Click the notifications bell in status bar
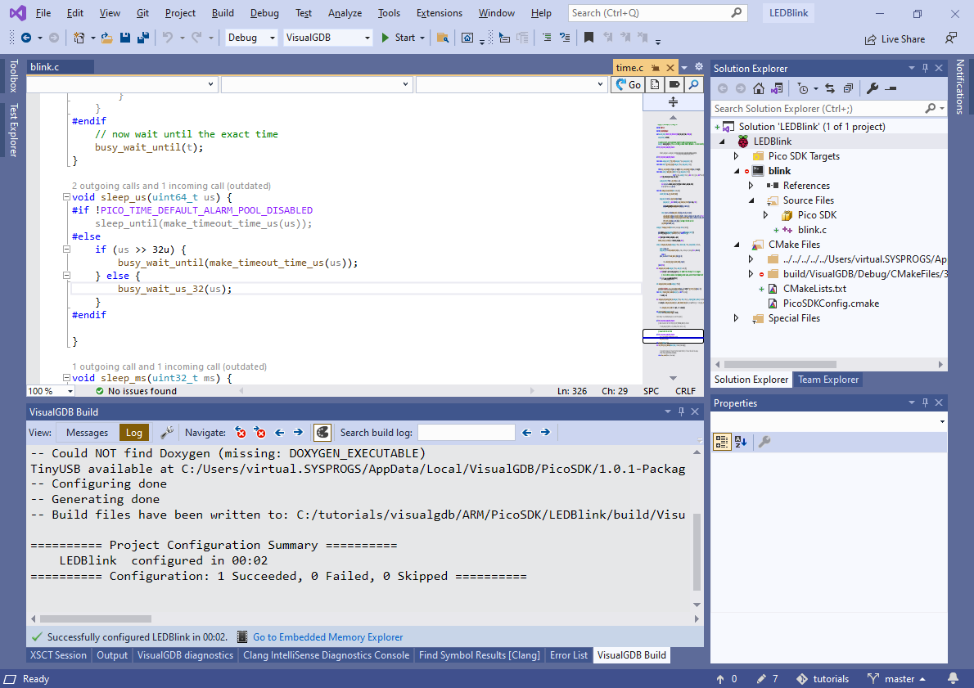Viewport: 974px width, 688px height. pyautogui.click(x=953, y=679)
